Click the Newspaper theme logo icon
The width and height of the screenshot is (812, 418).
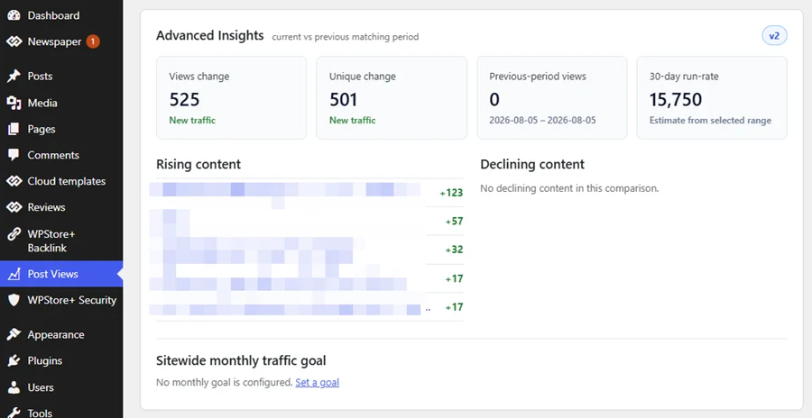coord(14,41)
